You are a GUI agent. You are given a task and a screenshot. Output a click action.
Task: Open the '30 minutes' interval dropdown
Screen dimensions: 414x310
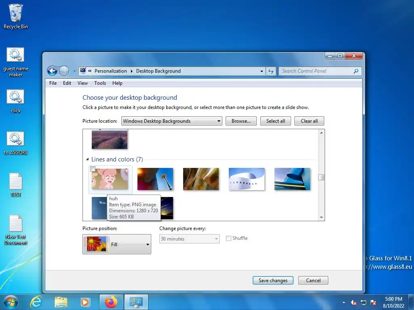coord(189,239)
